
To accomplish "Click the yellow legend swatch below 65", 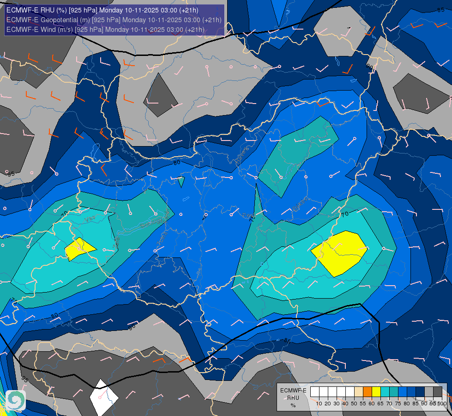I will point(376,392).
